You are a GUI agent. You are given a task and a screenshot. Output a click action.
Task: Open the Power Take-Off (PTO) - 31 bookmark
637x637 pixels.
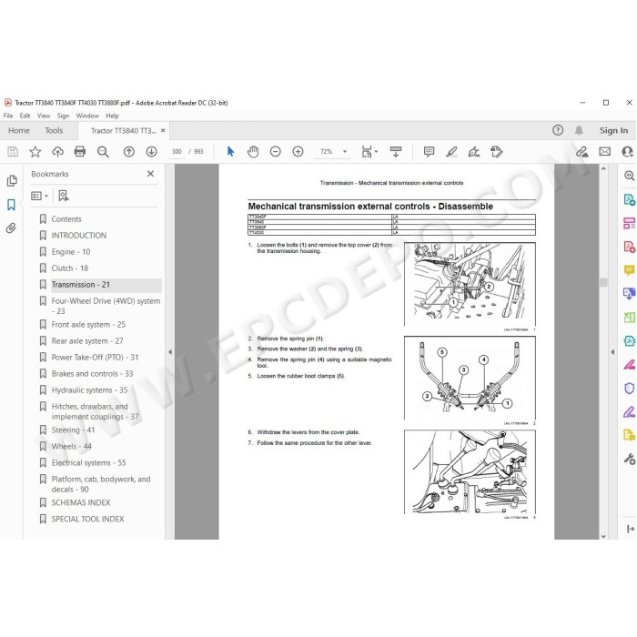click(x=95, y=357)
